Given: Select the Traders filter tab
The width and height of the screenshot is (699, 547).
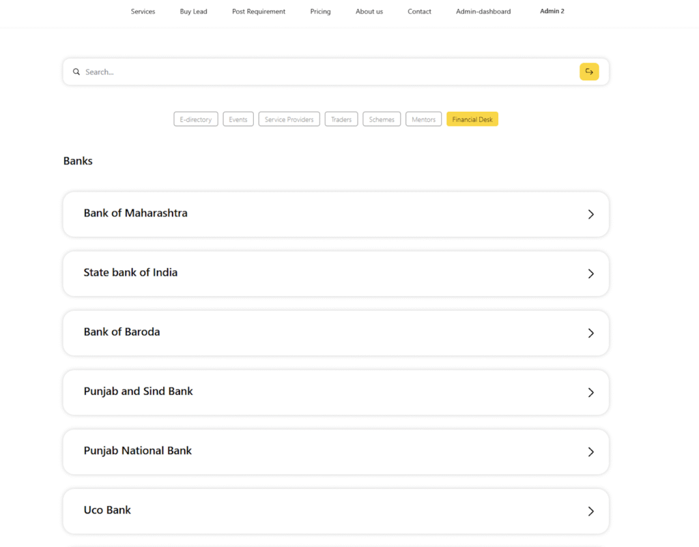Looking at the screenshot, I should tap(341, 119).
